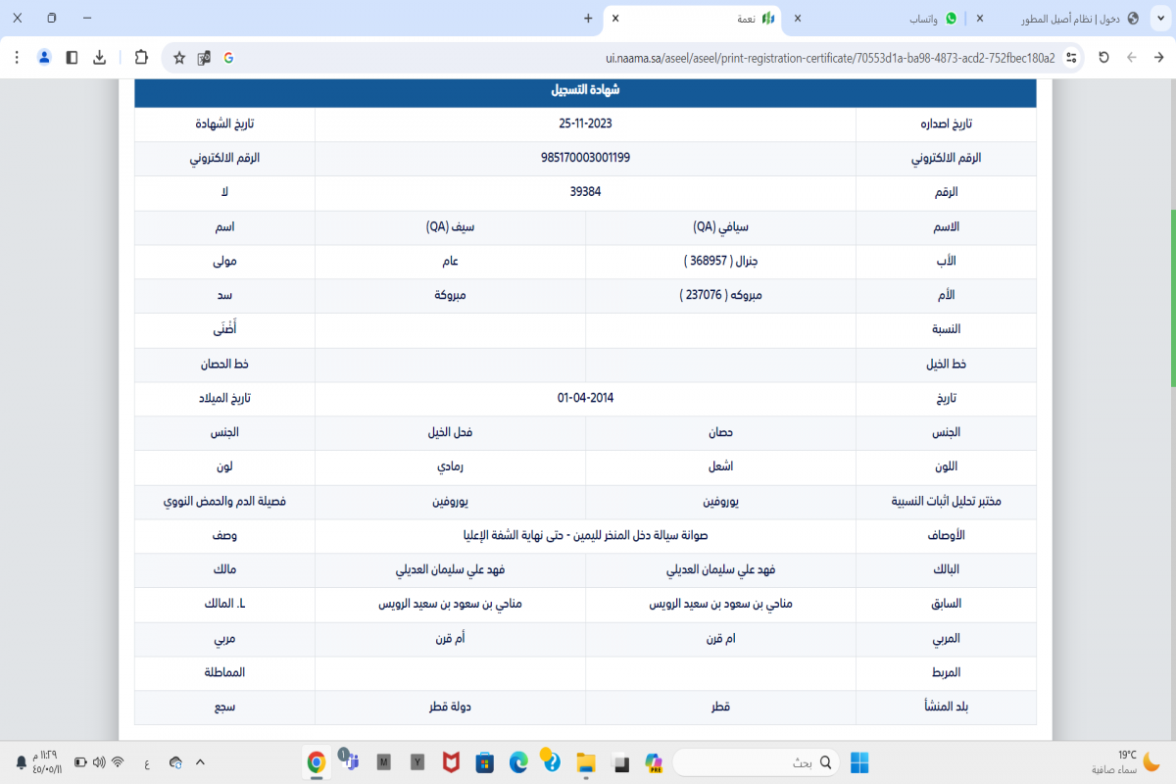Open the Chrome three-dot menu

[17, 58]
